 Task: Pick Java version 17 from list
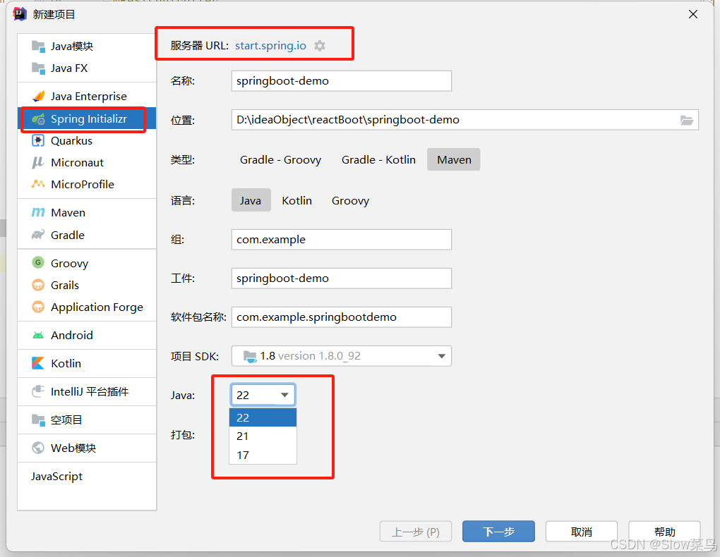click(x=263, y=455)
